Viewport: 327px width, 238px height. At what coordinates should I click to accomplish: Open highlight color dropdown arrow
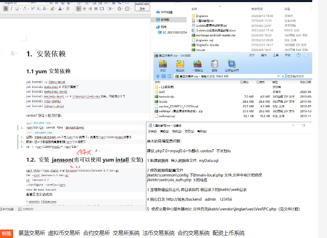pyautogui.click(x=55, y=9)
